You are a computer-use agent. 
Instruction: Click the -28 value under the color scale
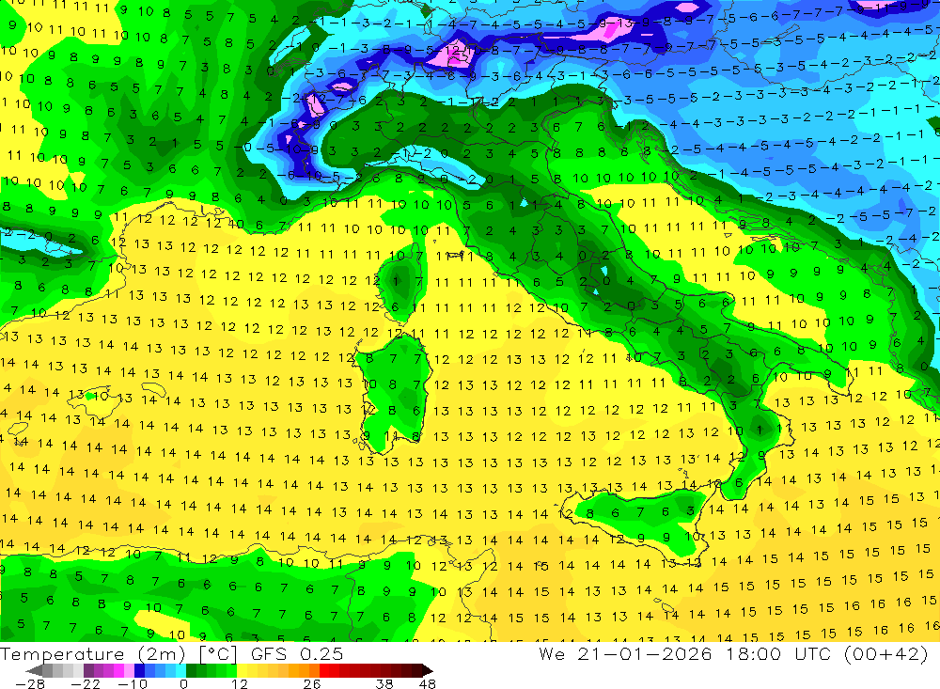pyautogui.click(x=30, y=683)
